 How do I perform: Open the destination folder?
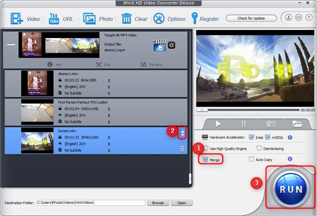point(182,203)
